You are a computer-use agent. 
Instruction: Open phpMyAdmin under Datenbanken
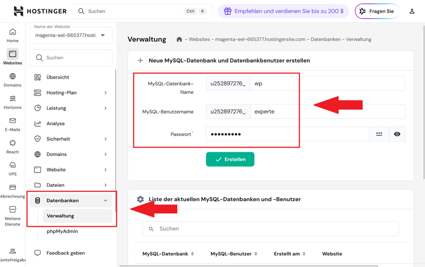coord(62,231)
